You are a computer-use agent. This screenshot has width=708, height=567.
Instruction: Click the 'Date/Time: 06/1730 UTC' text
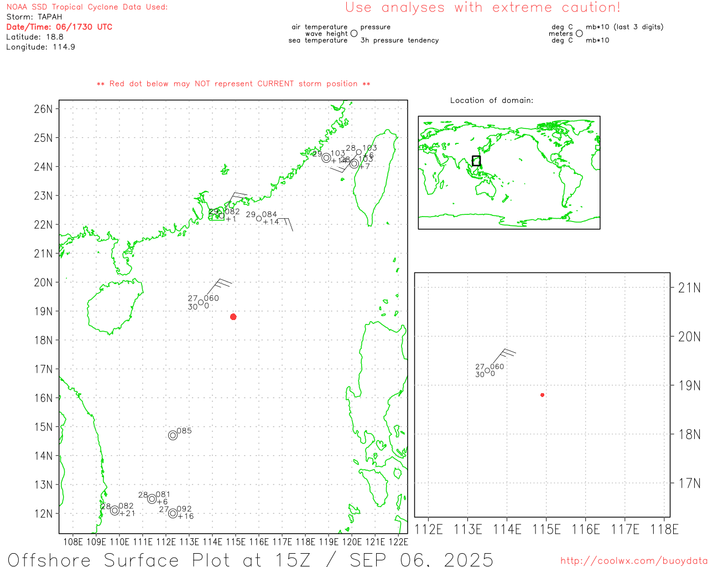[59, 27]
